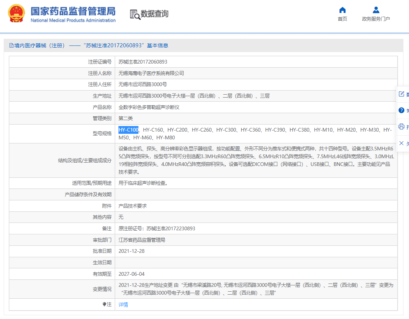Click the edit pencil icon in side panel
Screen dimensions: 409x319
[x=402, y=94]
